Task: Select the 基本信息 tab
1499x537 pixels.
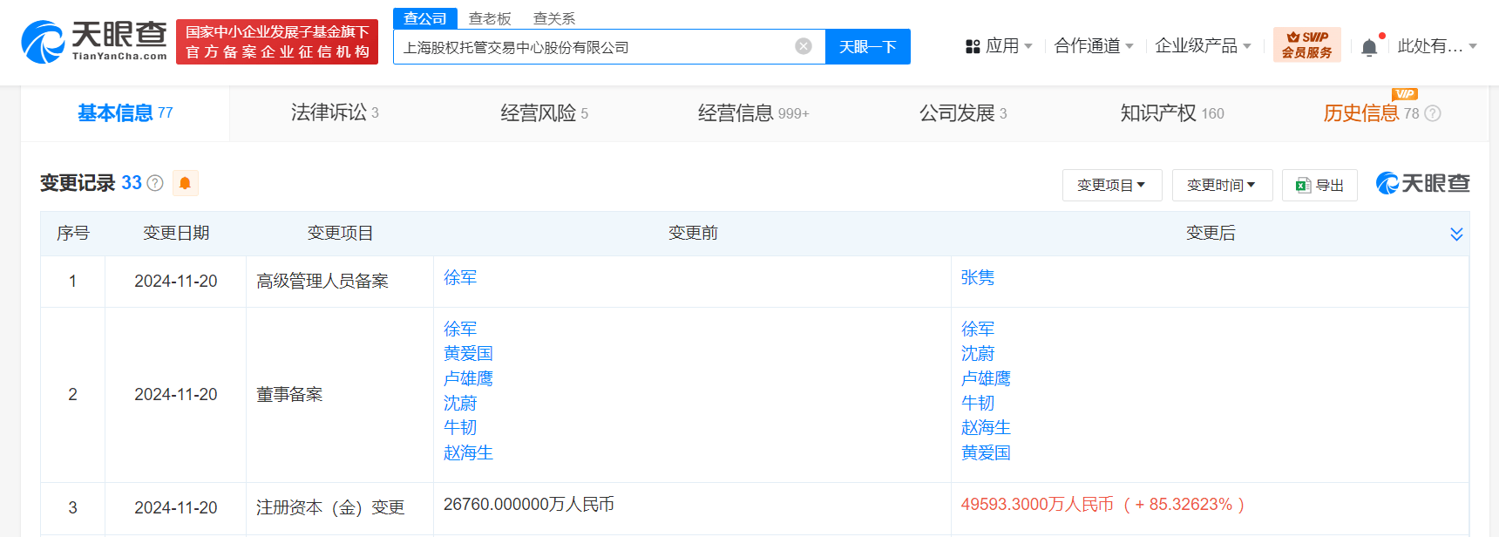Action: [x=125, y=113]
